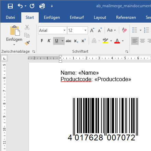Image resolution: width=151 pixels, height=151 pixels.
Task: Click the Name: label text
Action: 68,73
